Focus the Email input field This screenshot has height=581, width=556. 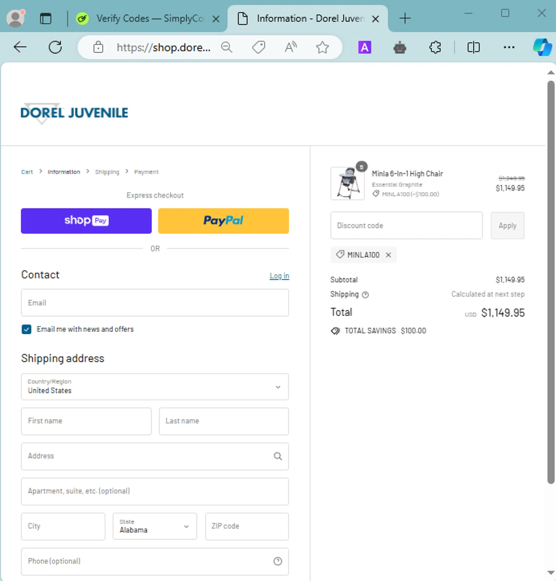point(155,303)
